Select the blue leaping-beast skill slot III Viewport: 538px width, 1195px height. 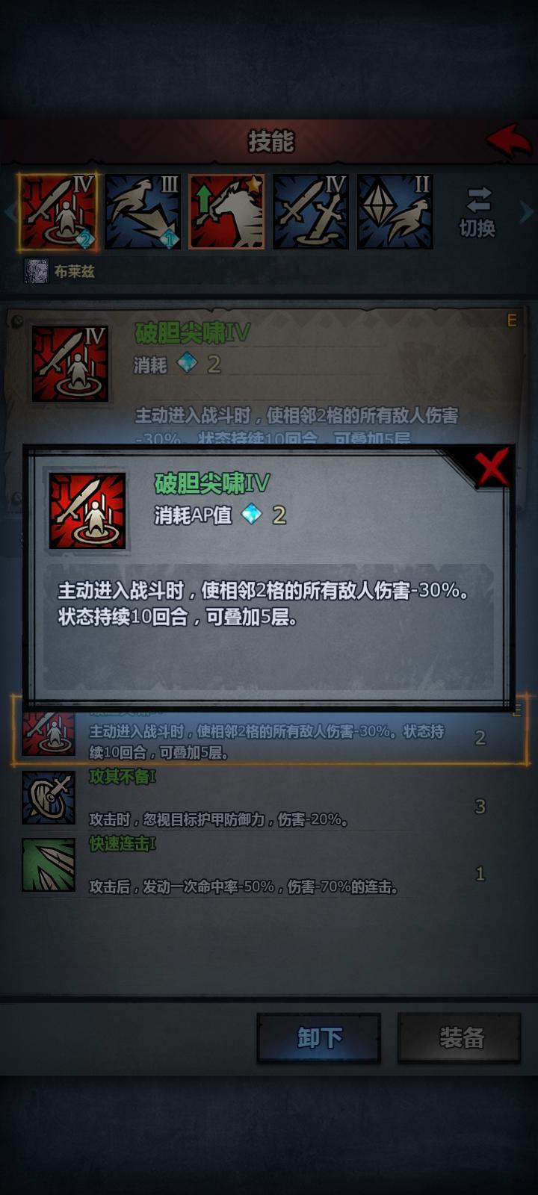143,211
